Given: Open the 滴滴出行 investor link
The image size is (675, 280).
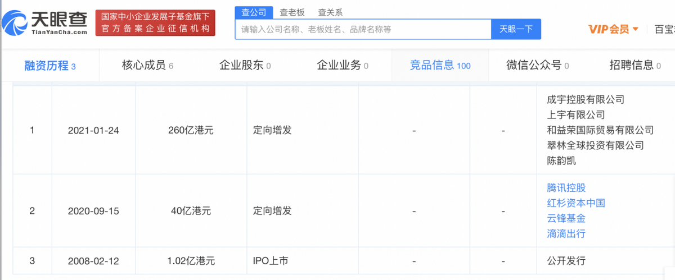Looking at the screenshot, I should tap(566, 233).
